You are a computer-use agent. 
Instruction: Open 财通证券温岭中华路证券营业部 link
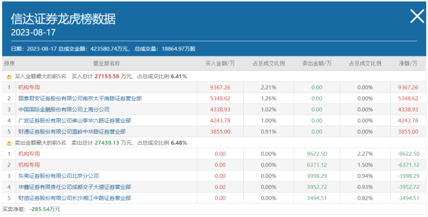pyautogui.click(x=72, y=131)
